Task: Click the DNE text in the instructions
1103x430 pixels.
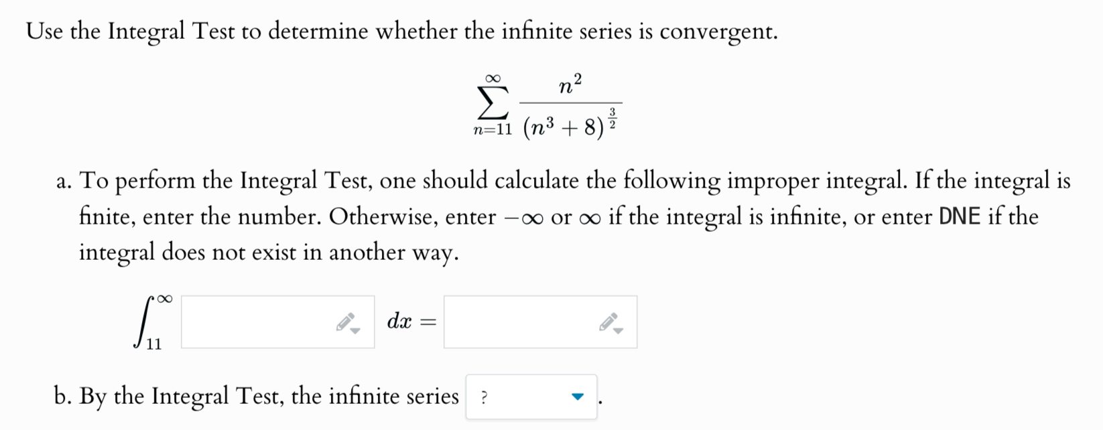Action: pos(958,216)
